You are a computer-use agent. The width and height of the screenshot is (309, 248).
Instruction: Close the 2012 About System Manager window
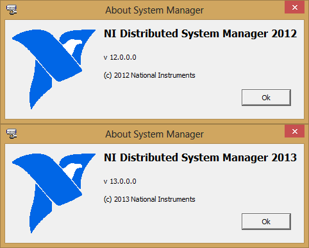295,7
